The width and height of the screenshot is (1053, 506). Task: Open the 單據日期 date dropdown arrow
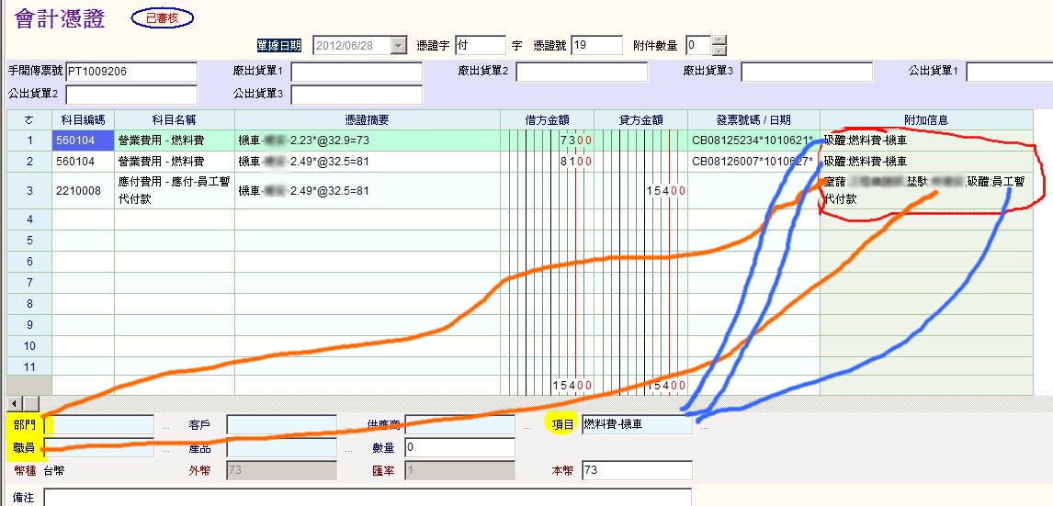coord(398,46)
